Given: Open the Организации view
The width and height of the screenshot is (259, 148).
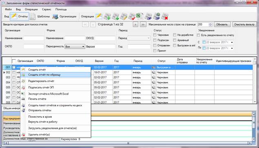Looking at the screenshot, I should point(64,17).
